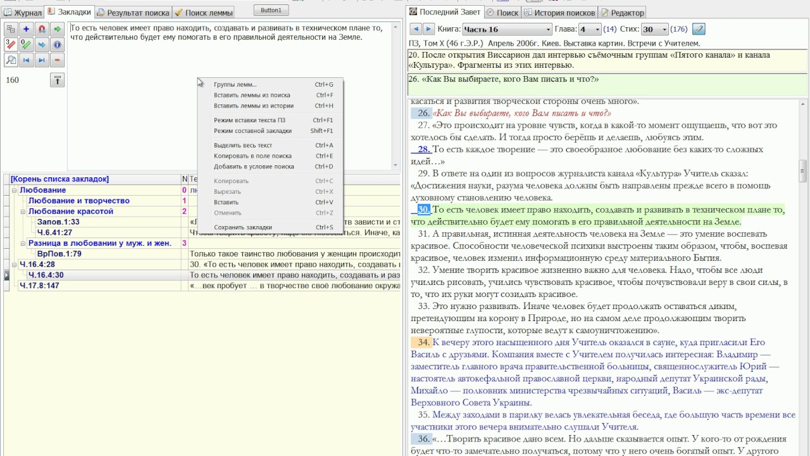
Task: Click the red minus delete icon
Action: pos(57,60)
